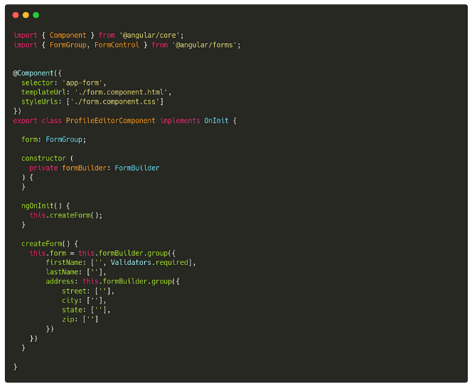Click the yellow minimize window button
The width and height of the screenshot is (472, 388).
pos(26,15)
